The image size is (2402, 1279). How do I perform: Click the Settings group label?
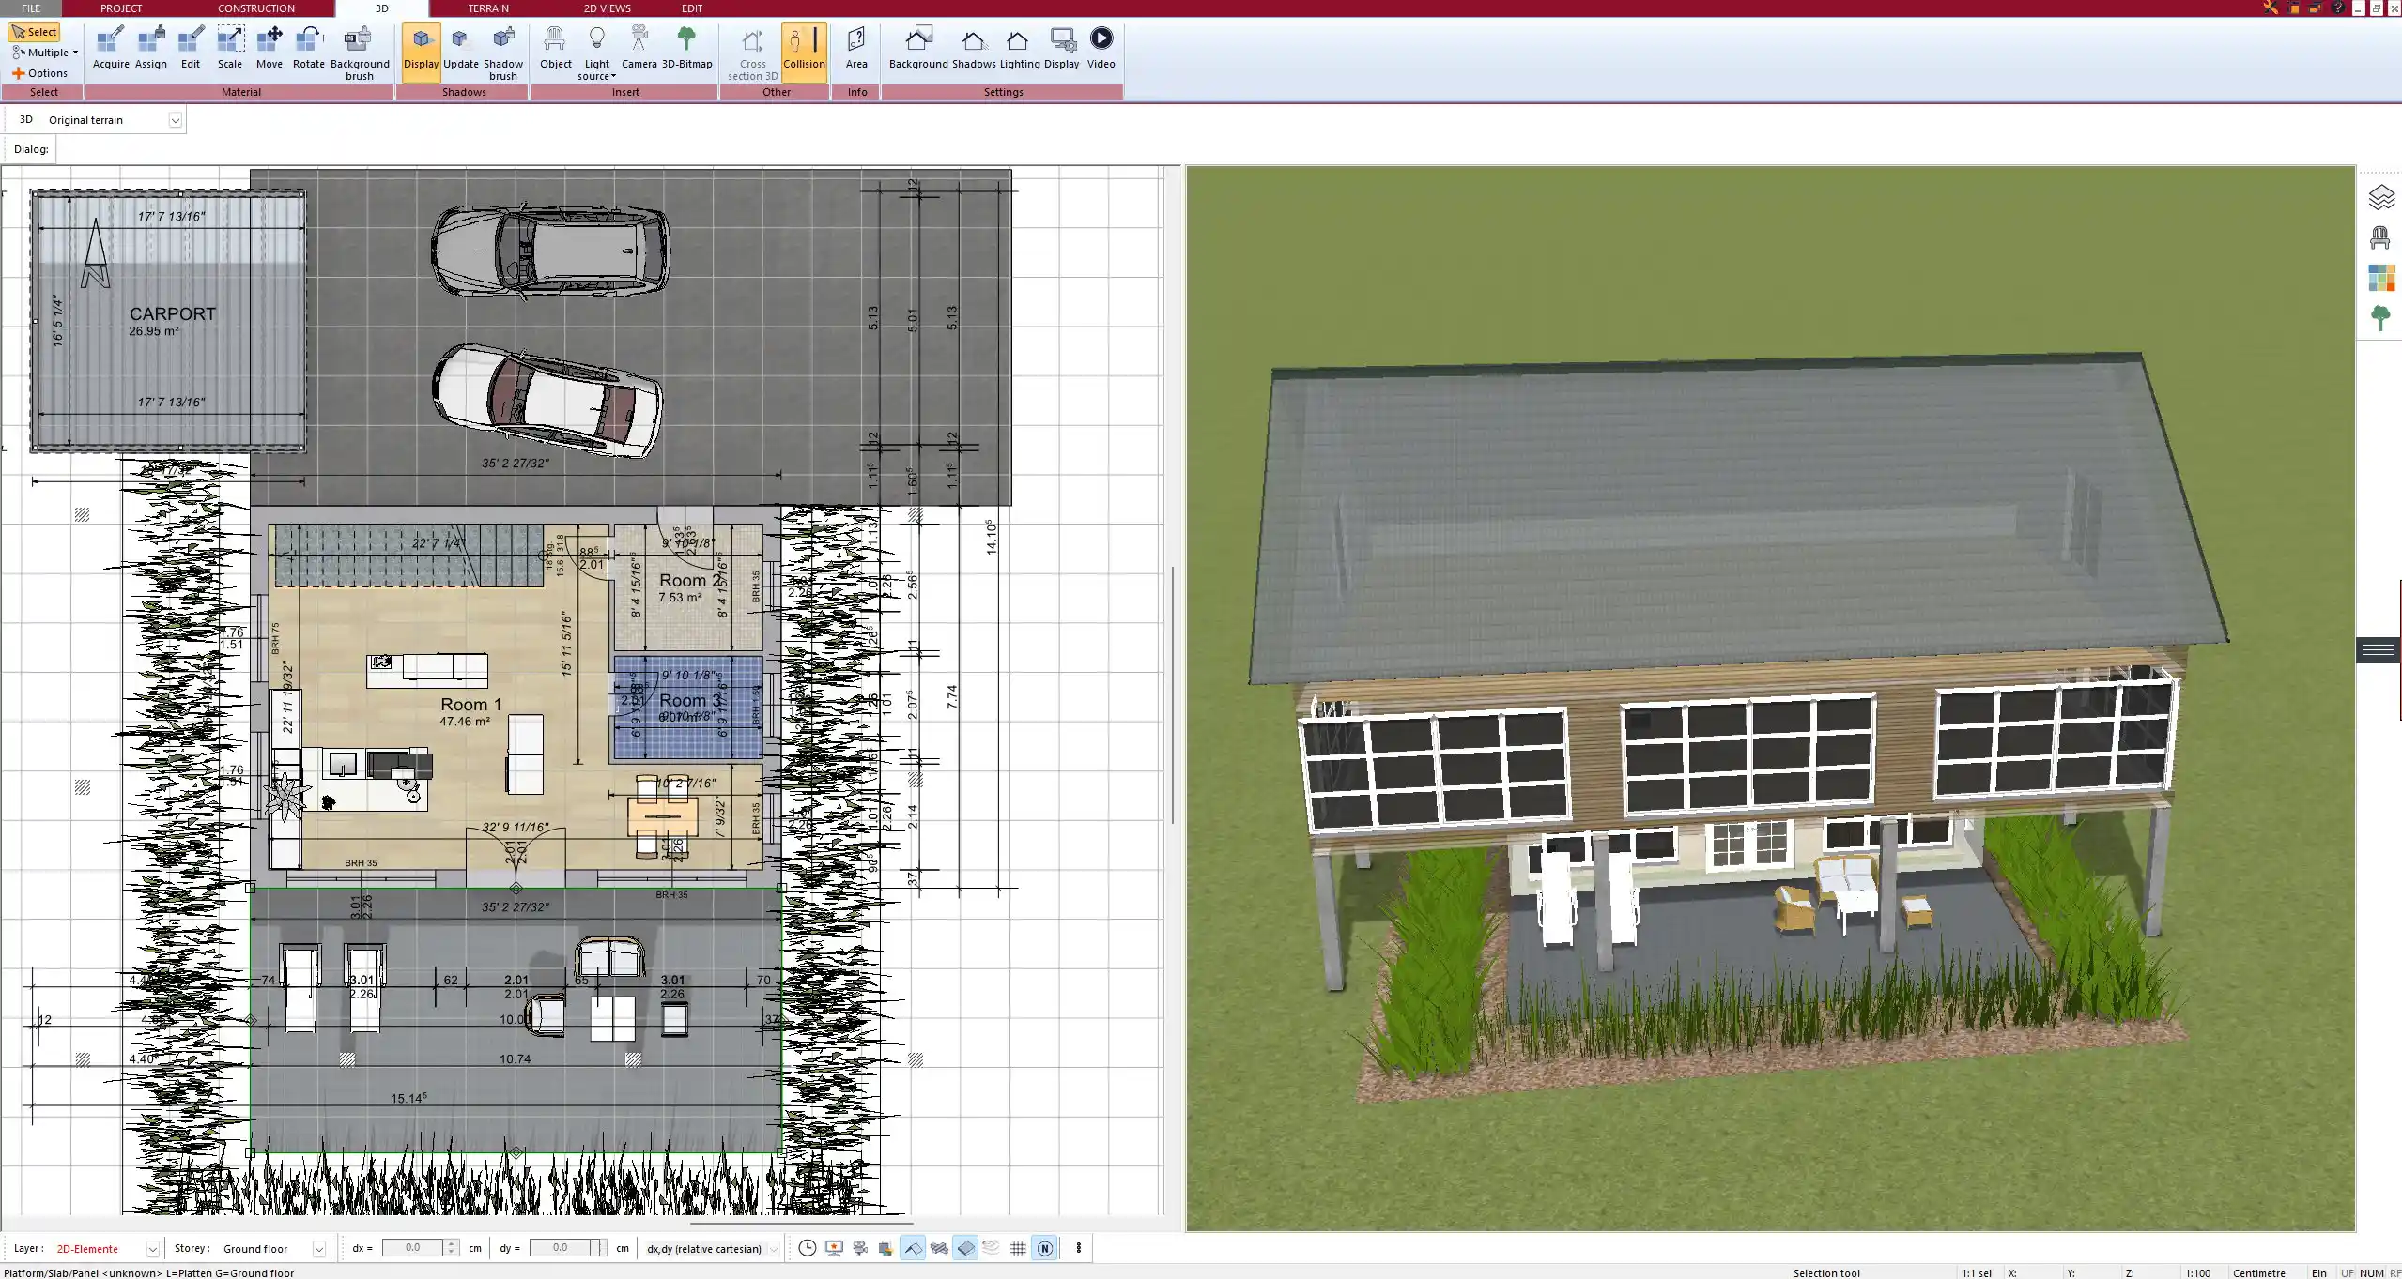coord(1003,92)
